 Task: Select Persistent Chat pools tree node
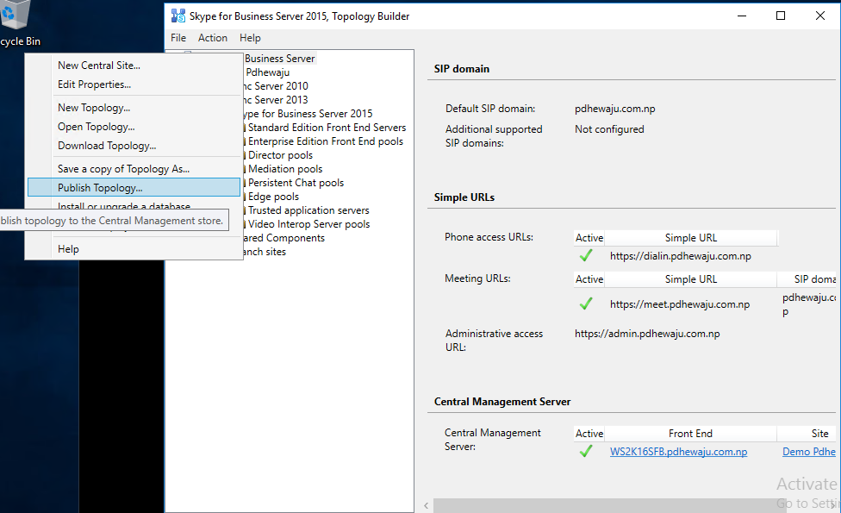pos(296,183)
